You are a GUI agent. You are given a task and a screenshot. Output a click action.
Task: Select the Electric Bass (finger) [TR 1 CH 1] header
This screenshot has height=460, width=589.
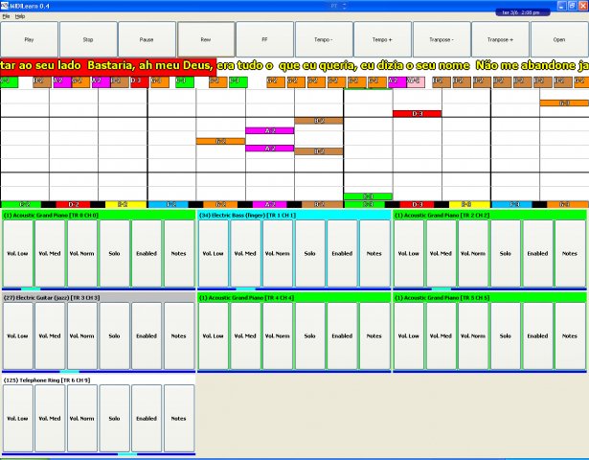coord(294,216)
